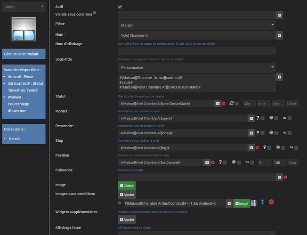Screen dimensions: 307x235
Task: Toggle the 123 checkbox in Monter row
Action: coord(290,118)
